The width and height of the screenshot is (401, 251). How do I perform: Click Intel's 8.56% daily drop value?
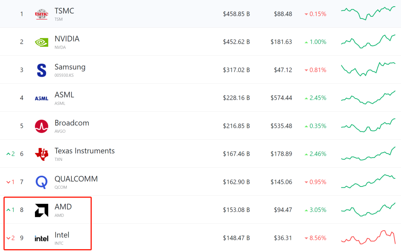click(317, 238)
